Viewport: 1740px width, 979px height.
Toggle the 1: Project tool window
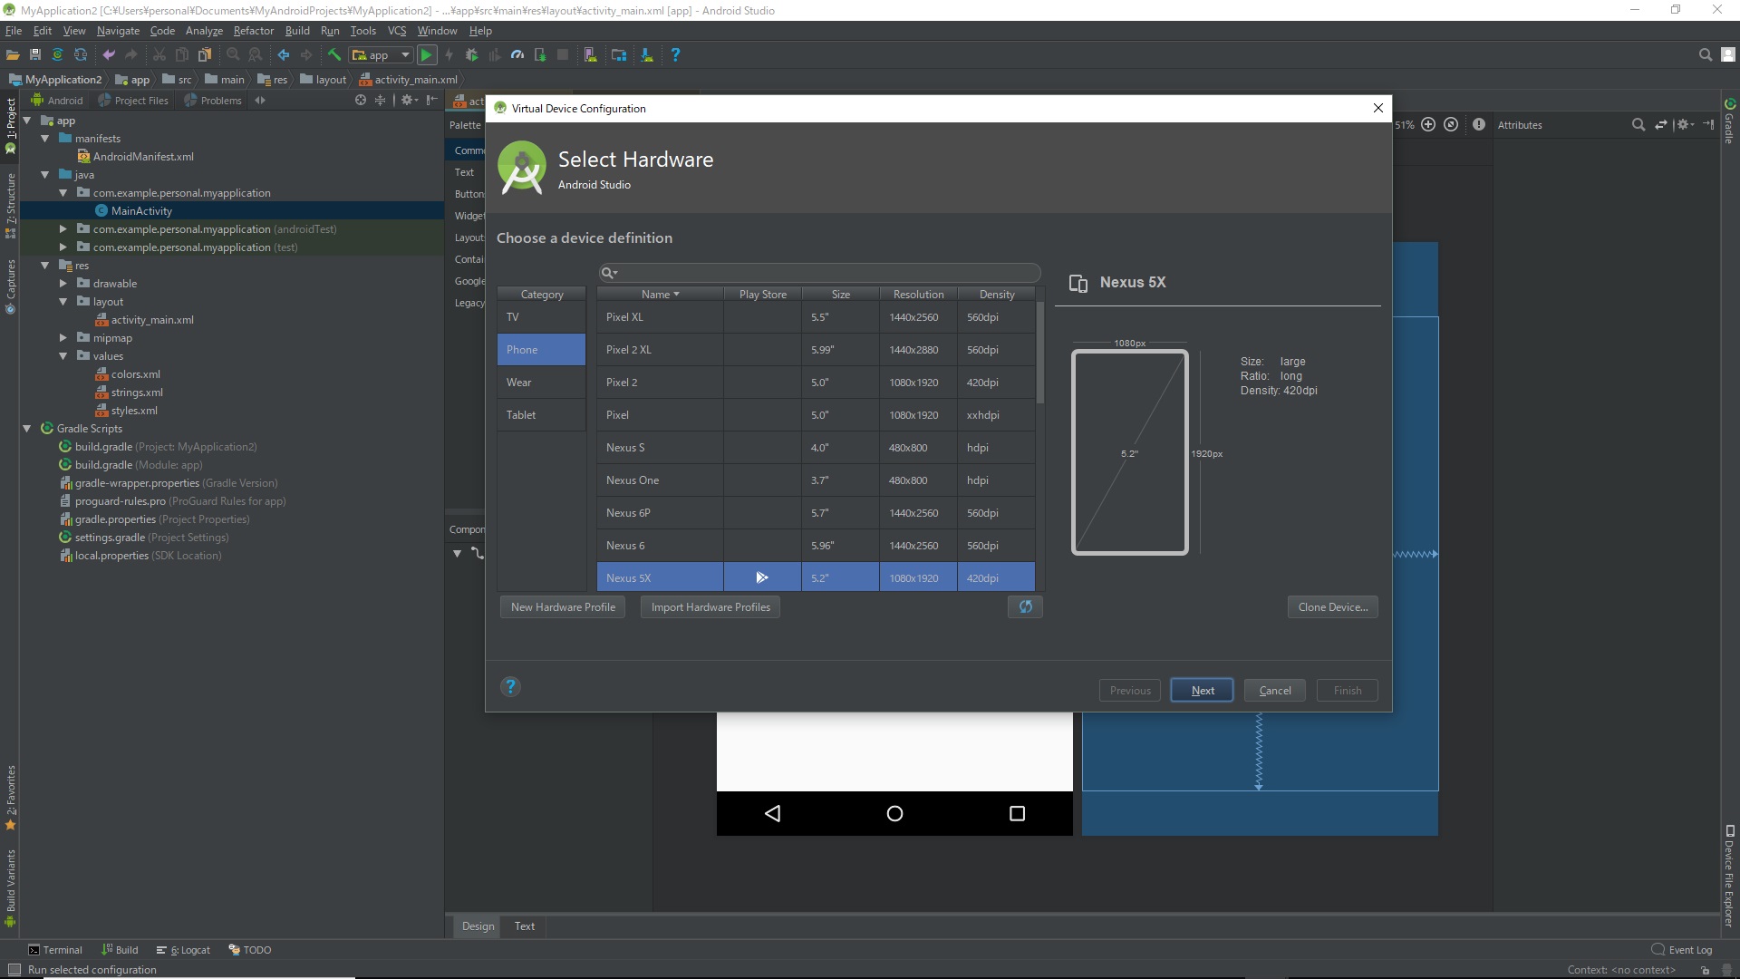(10, 125)
